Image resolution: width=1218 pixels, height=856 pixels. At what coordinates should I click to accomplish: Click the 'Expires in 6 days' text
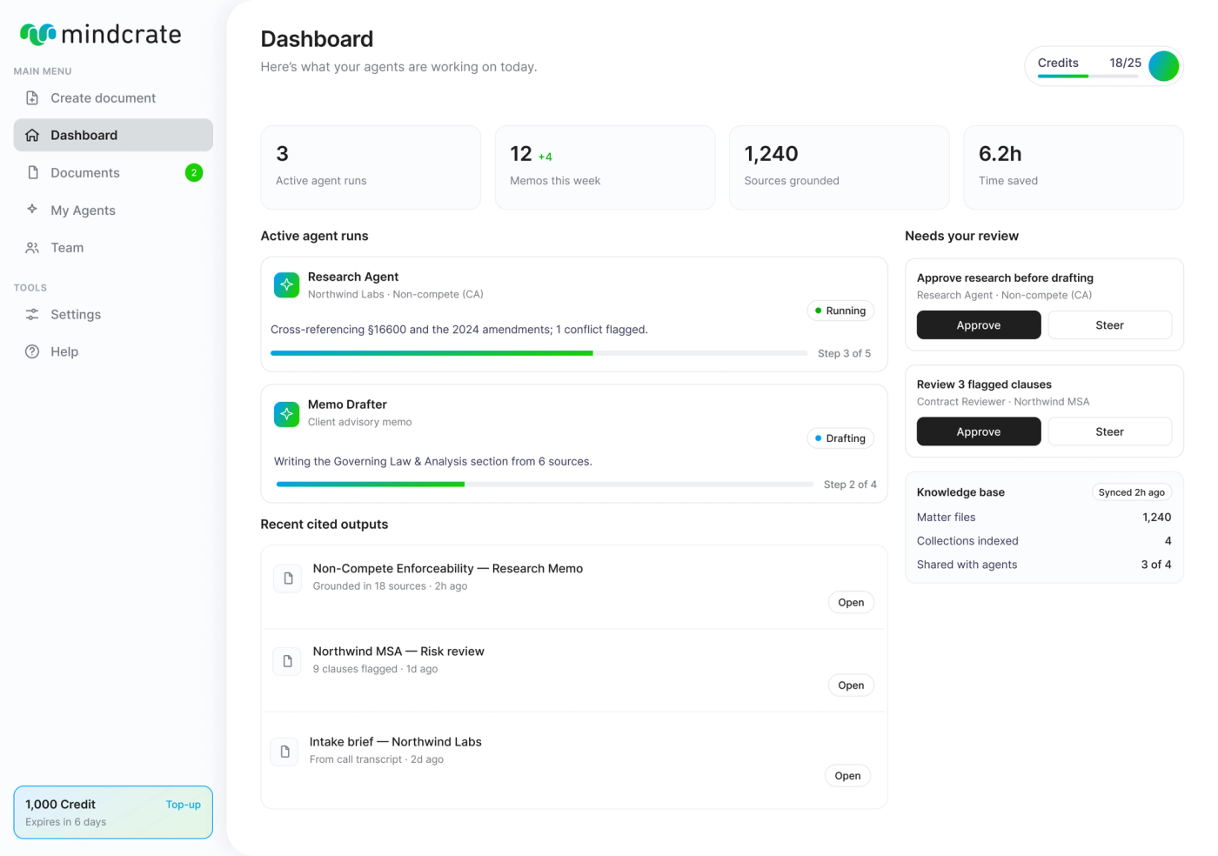click(65, 822)
